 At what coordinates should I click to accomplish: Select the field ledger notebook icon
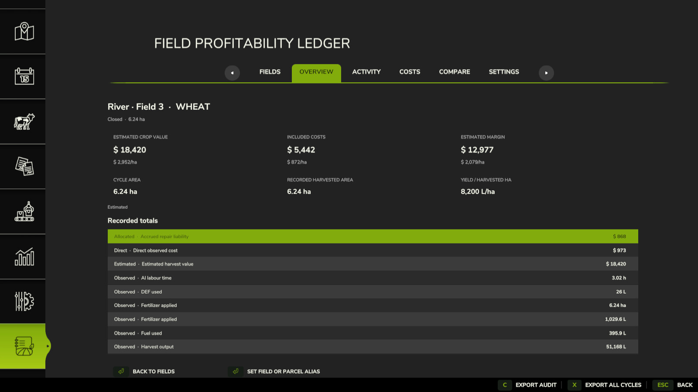click(24, 346)
